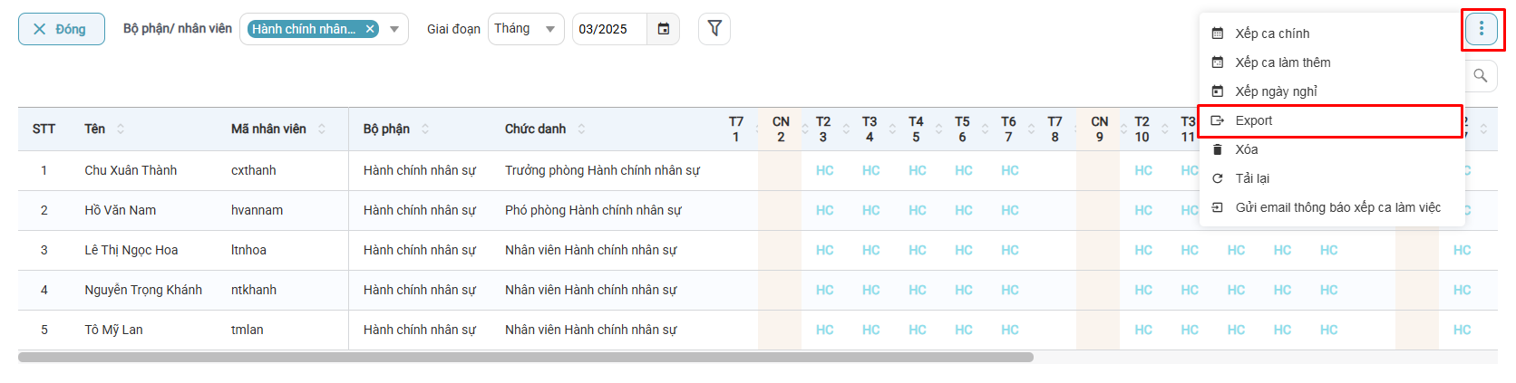This screenshot has width=1516, height=383.
Task: Remove the Hành chính nhân sự tag
Action: pos(370,29)
